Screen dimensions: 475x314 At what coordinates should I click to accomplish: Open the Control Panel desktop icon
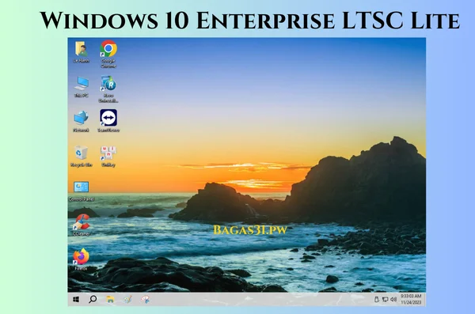tap(82, 191)
